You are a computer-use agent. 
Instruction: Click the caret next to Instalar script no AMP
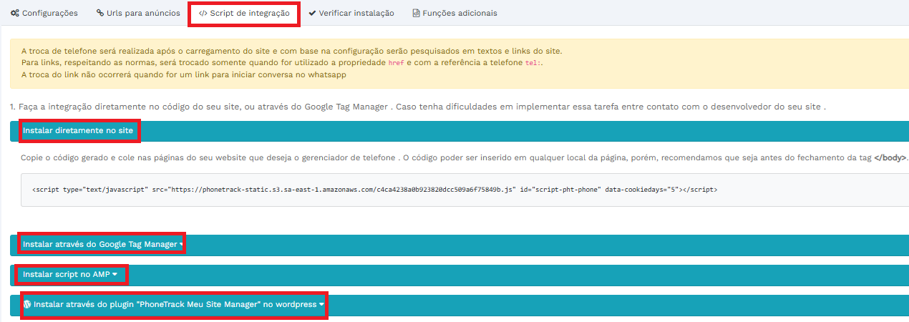pos(115,275)
